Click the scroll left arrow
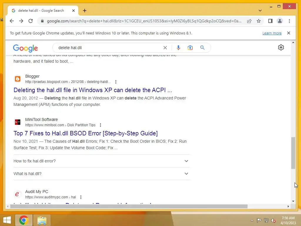The width and height of the screenshot is (301, 226). (x=7, y=206)
